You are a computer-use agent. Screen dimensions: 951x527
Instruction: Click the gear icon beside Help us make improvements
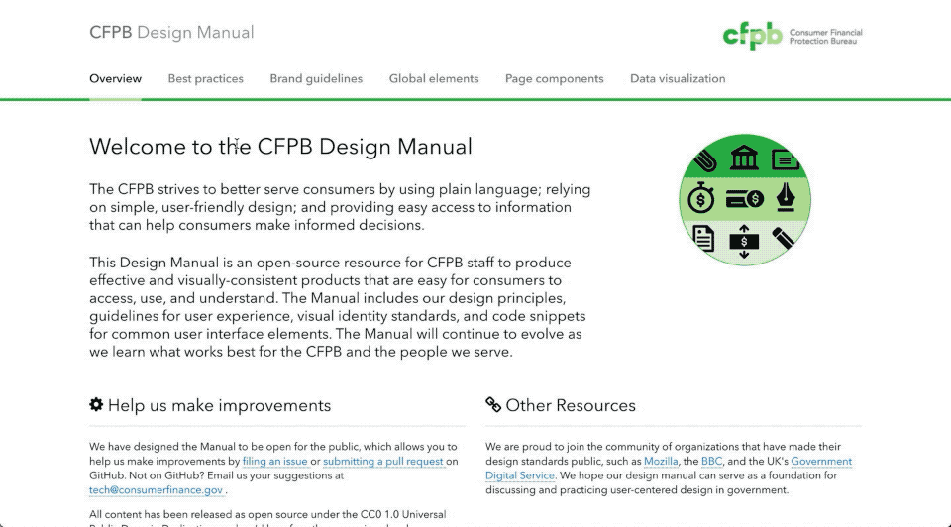point(96,404)
